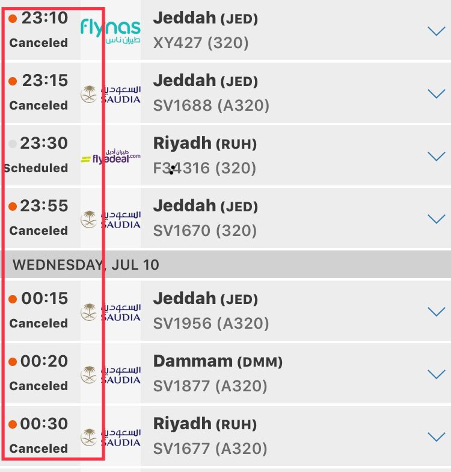Expand the 00:30 Riyadh flight SV1677
The image size is (451, 472).
(x=437, y=437)
